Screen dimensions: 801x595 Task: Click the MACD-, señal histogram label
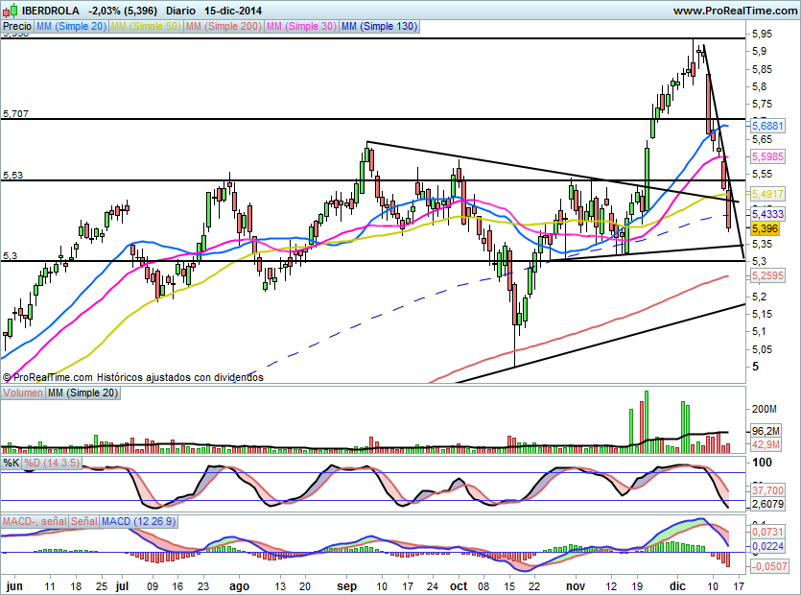(35, 521)
